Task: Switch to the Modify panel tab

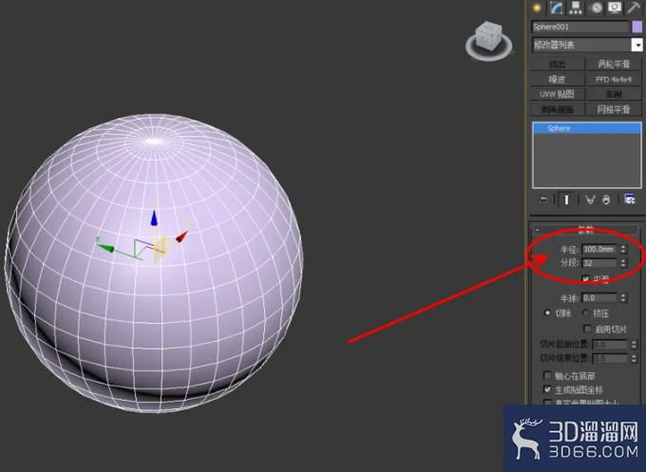Action: 556,8
